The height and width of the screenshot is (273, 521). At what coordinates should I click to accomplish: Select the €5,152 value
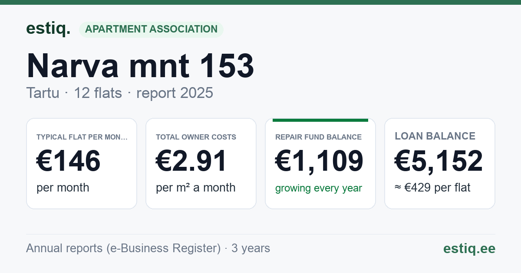(439, 161)
